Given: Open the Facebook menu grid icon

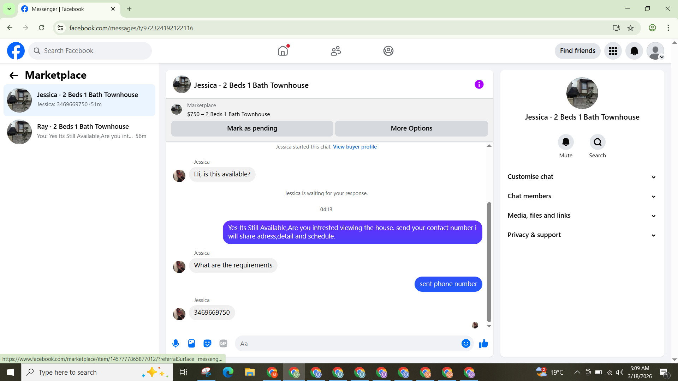Looking at the screenshot, I should pos(613,51).
